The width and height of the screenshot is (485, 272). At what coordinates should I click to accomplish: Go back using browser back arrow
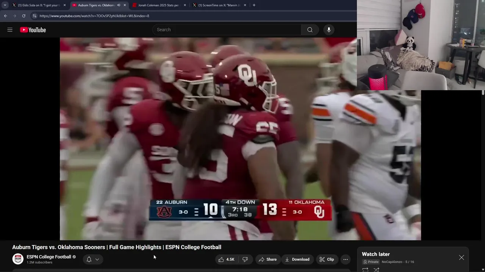[5, 16]
